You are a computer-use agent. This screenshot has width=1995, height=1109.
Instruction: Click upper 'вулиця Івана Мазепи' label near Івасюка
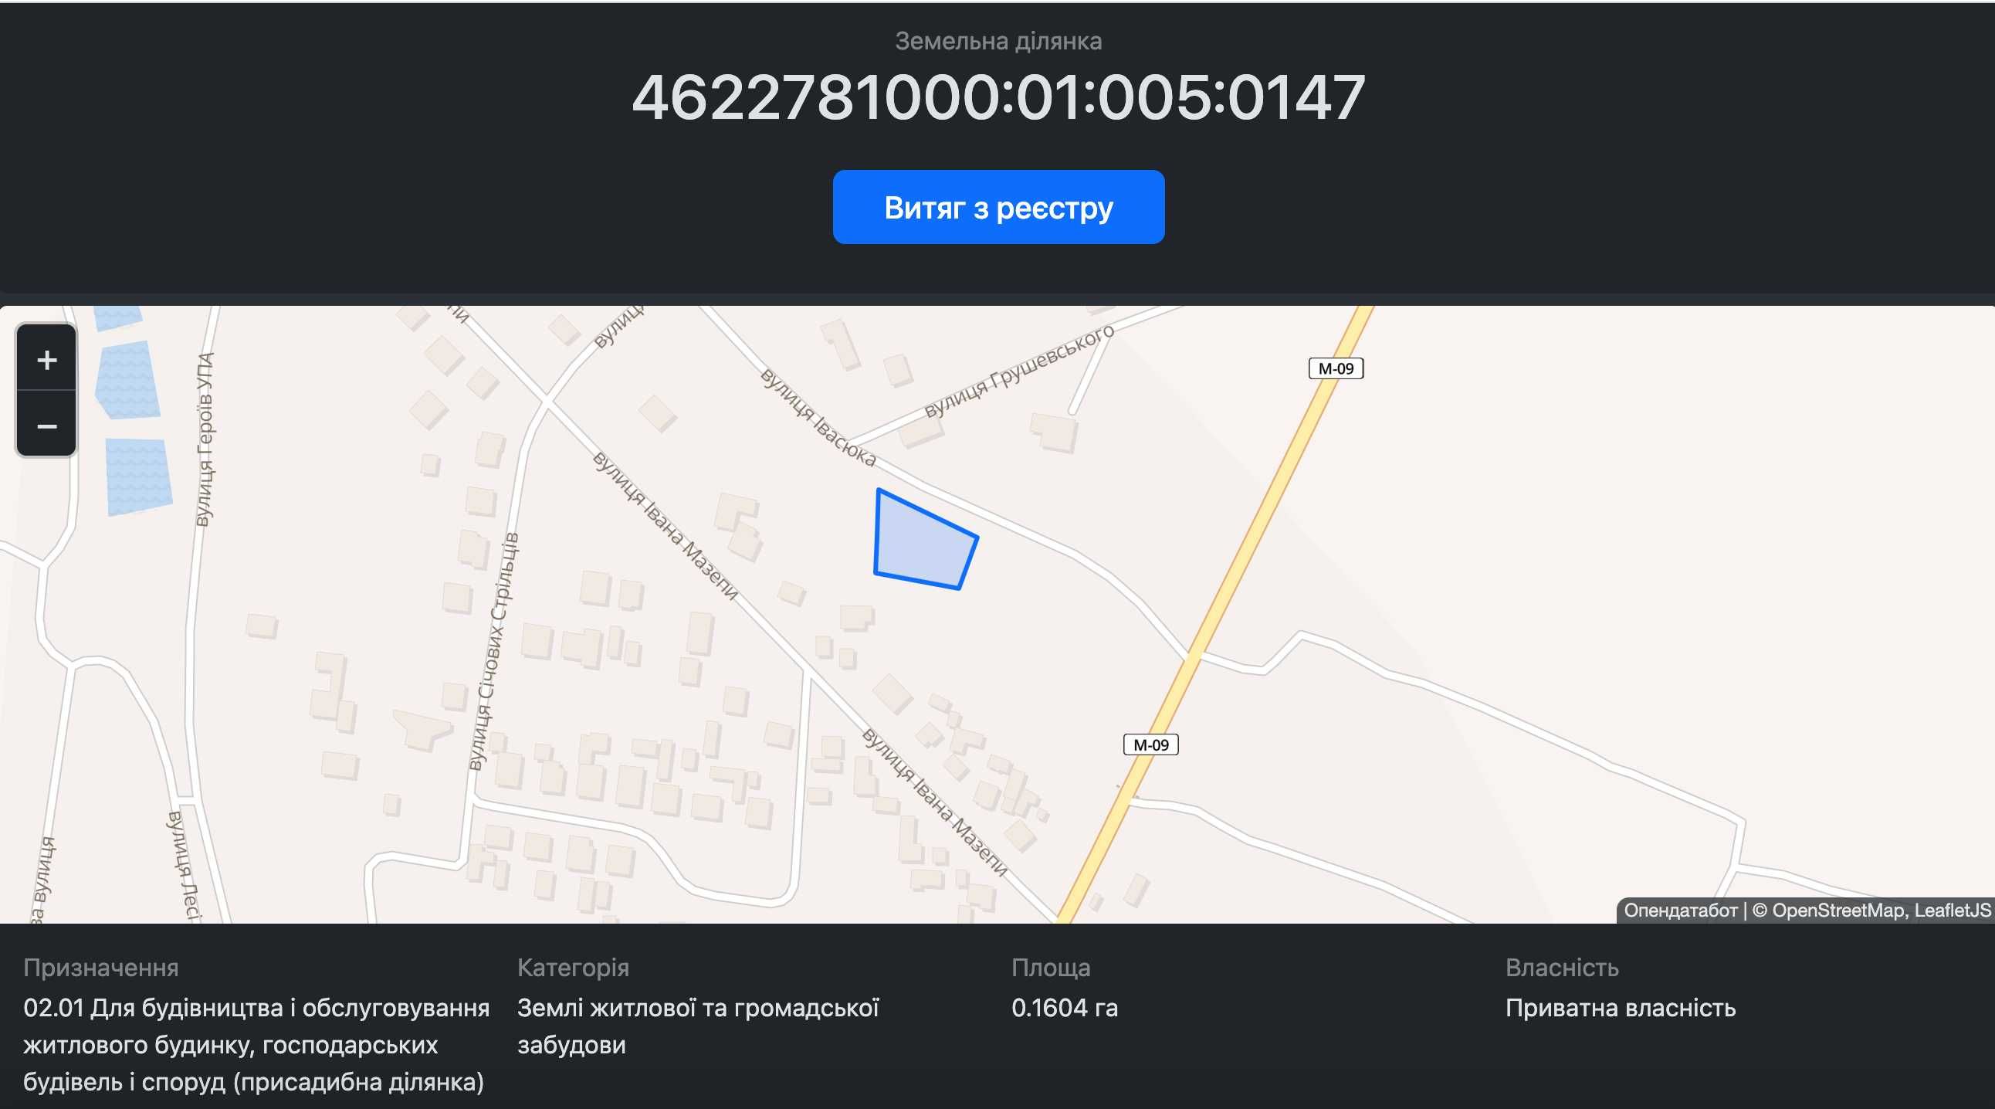pos(666,526)
